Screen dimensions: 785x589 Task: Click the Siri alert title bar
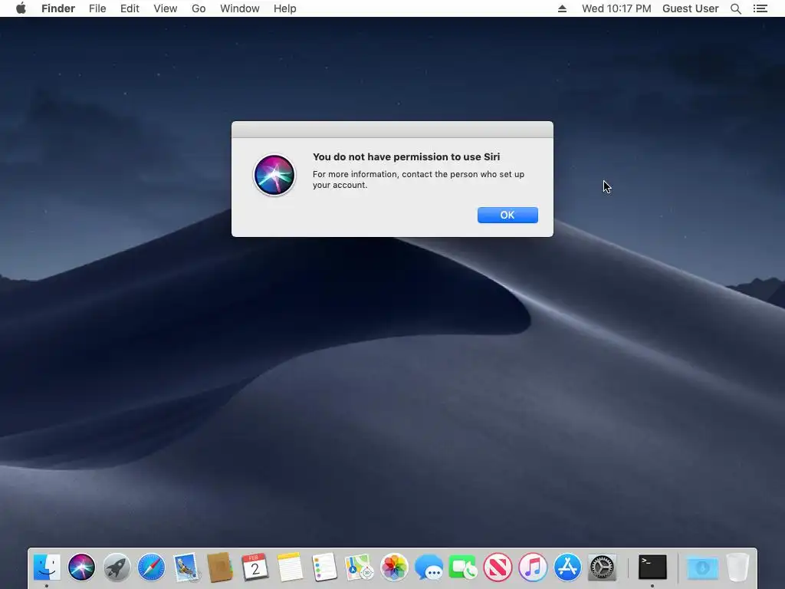click(392, 129)
